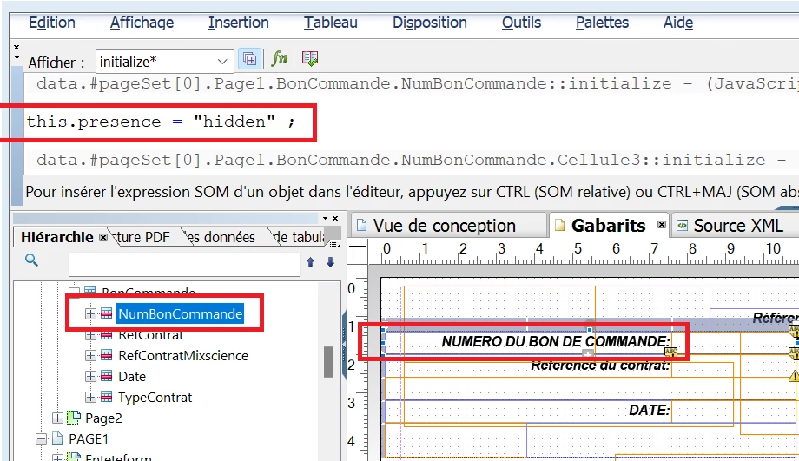Click the check script syntax icon

(310, 59)
